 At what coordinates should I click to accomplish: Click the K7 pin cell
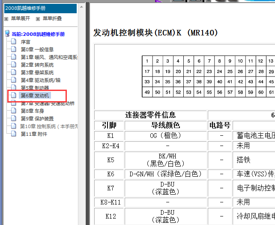pyautogui.click(x=109, y=188)
